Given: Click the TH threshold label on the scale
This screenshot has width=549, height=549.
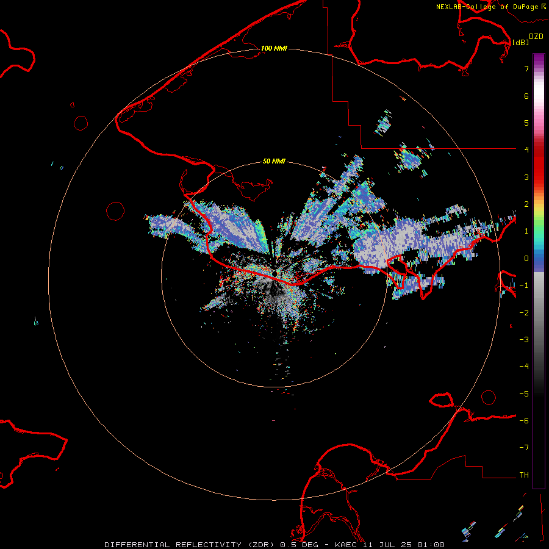Looking at the screenshot, I should coord(524,475).
